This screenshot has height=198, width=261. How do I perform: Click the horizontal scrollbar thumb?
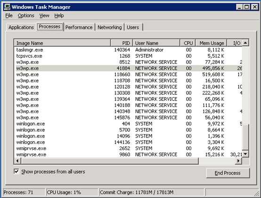109,160
